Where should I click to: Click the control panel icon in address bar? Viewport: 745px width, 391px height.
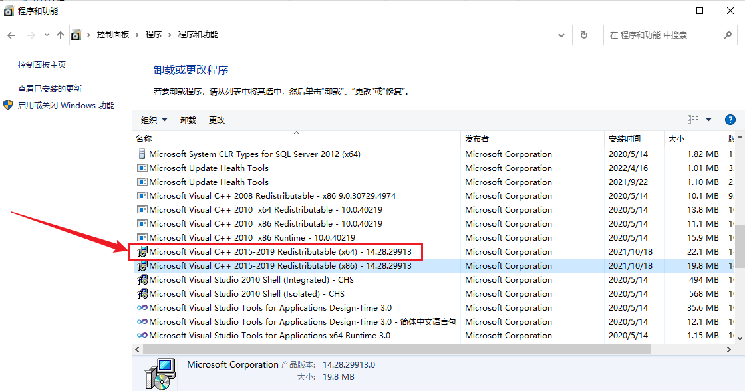pyautogui.click(x=76, y=35)
